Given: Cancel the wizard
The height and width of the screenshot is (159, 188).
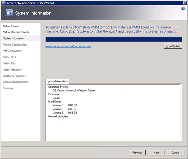Looking at the screenshot, I should [175, 153].
